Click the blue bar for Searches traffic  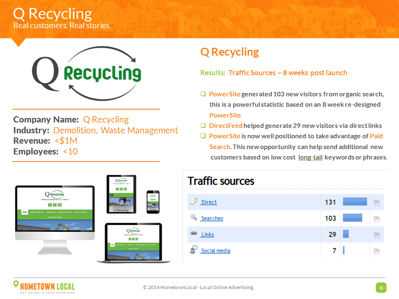pos(352,218)
